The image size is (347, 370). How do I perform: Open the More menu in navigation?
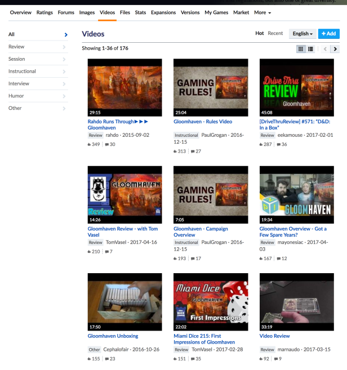pyautogui.click(x=263, y=12)
